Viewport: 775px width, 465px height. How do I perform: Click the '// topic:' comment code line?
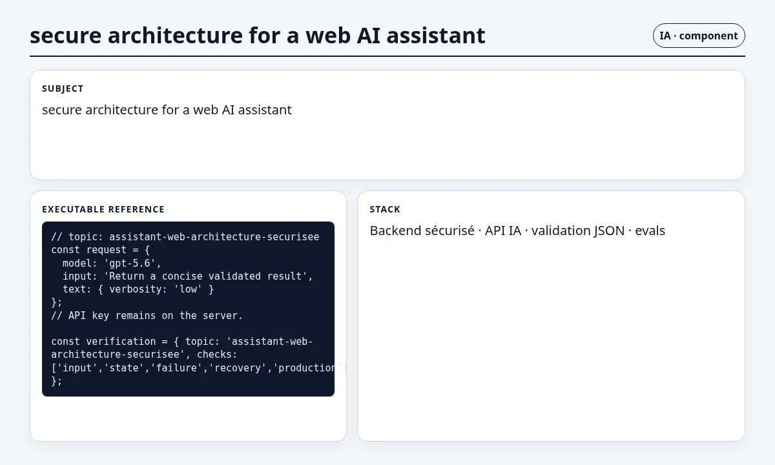185,236
